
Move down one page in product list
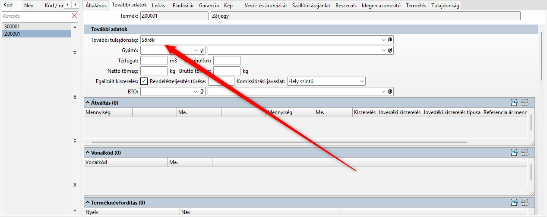point(75,141)
